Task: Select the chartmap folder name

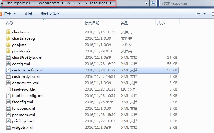Action: coord(20,32)
